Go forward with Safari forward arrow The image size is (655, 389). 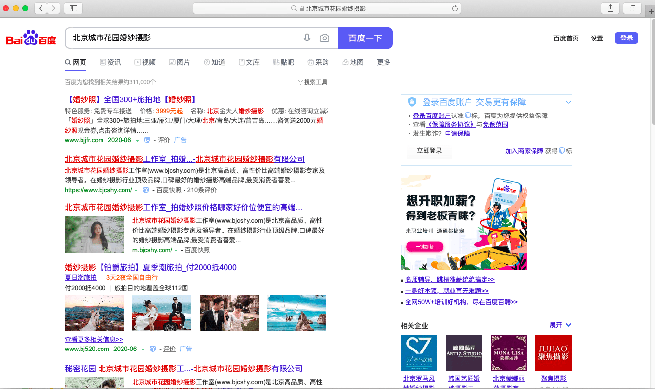[53, 8]
